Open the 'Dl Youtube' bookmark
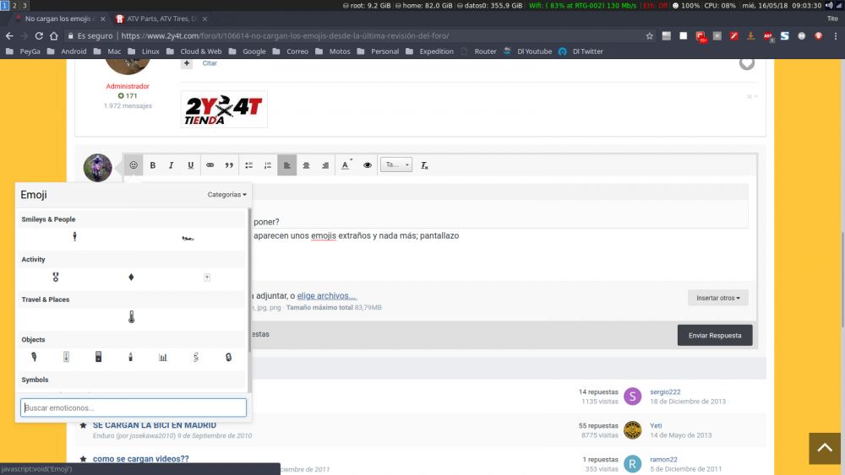 click(528, 51)
